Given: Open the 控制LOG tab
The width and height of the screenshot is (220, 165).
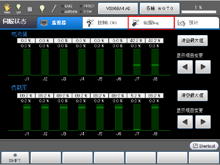Looking at the screenshot, I should (105, 23).
